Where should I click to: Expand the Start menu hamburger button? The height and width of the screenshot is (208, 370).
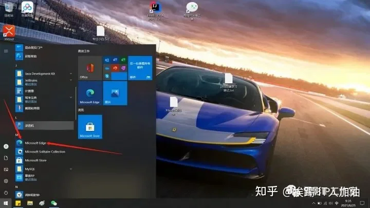point(6,51)
